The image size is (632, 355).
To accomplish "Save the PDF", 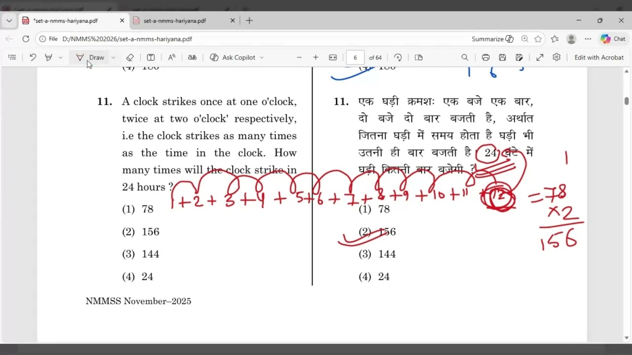I will click(x=502, y=58).
